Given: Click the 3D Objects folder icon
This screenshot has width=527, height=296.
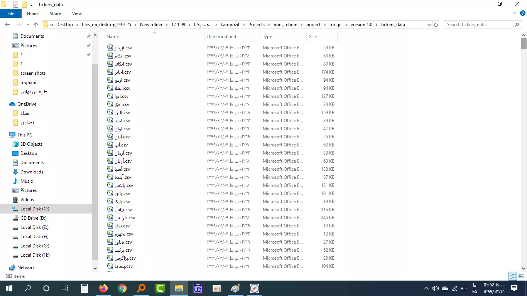Looking at the screenshot, I should 15,144.
